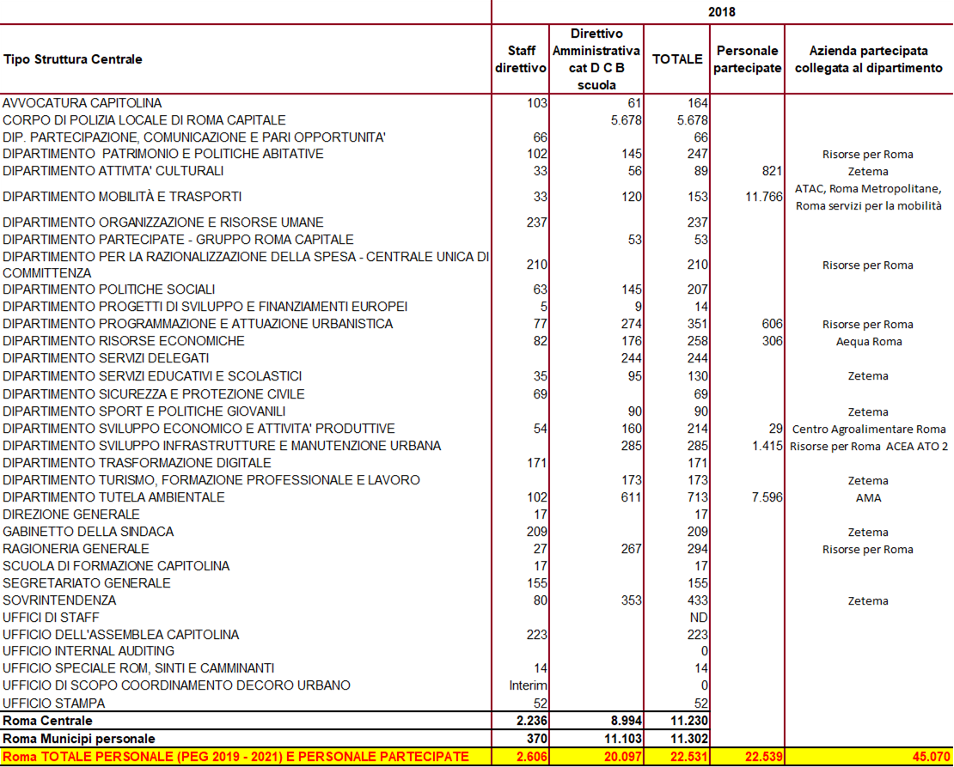
Task: Select 'SCUOLA DI FORMAZIONE CAPITOLINA' row label
Action: point(116,566)
